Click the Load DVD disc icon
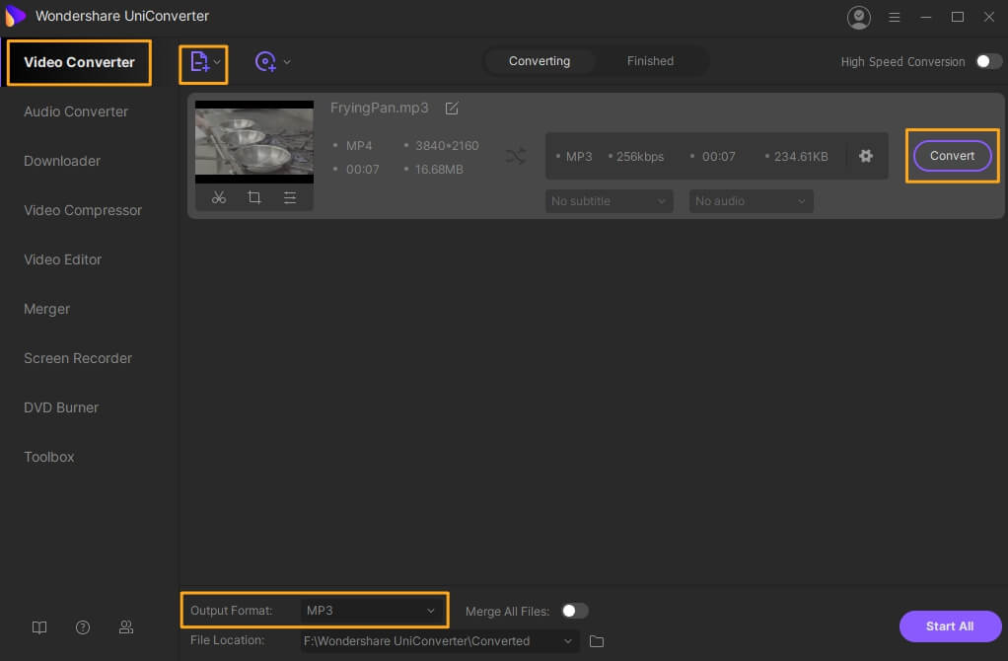This screenshot has height=661, width=1008. pos(265,62)
